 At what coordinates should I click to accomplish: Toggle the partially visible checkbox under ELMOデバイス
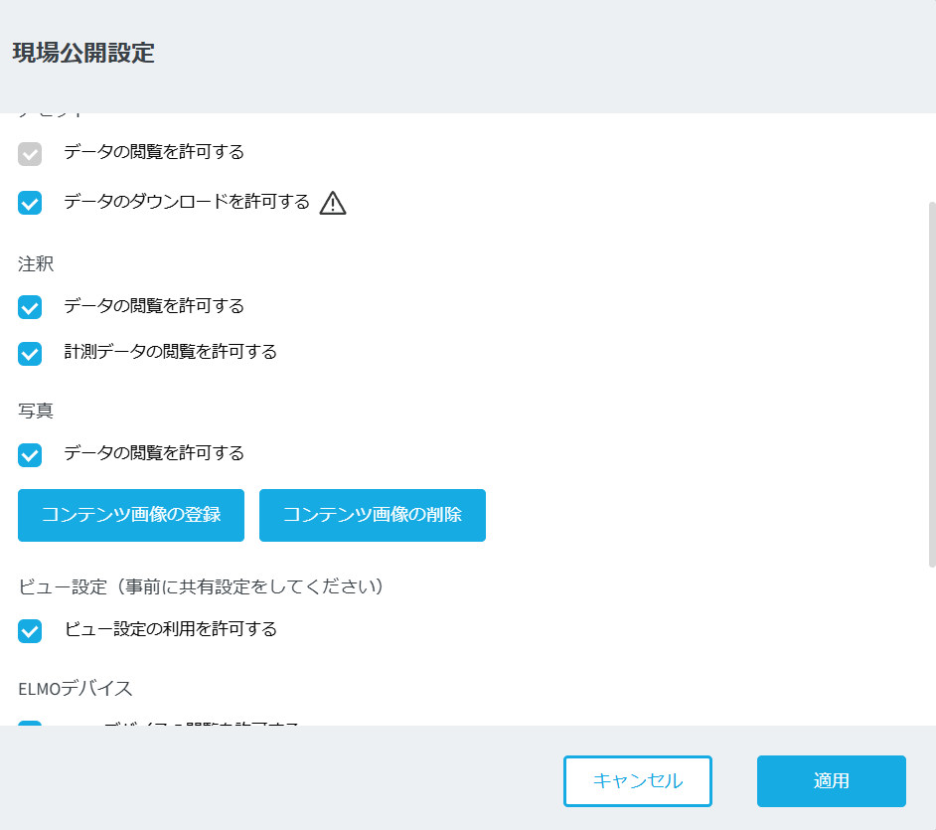tap(30, 723)
